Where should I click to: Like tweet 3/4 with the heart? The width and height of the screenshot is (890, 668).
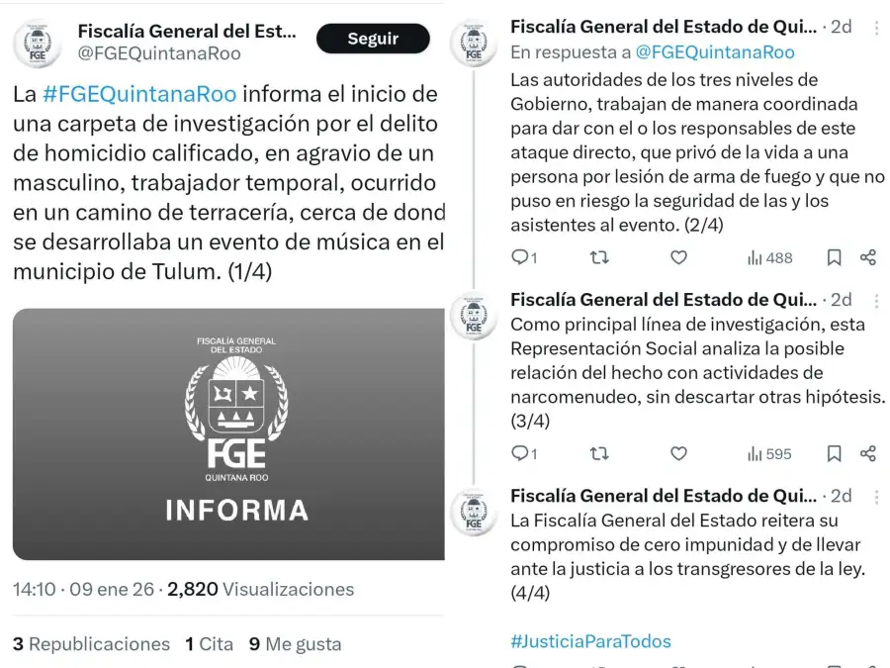(678, 454)
